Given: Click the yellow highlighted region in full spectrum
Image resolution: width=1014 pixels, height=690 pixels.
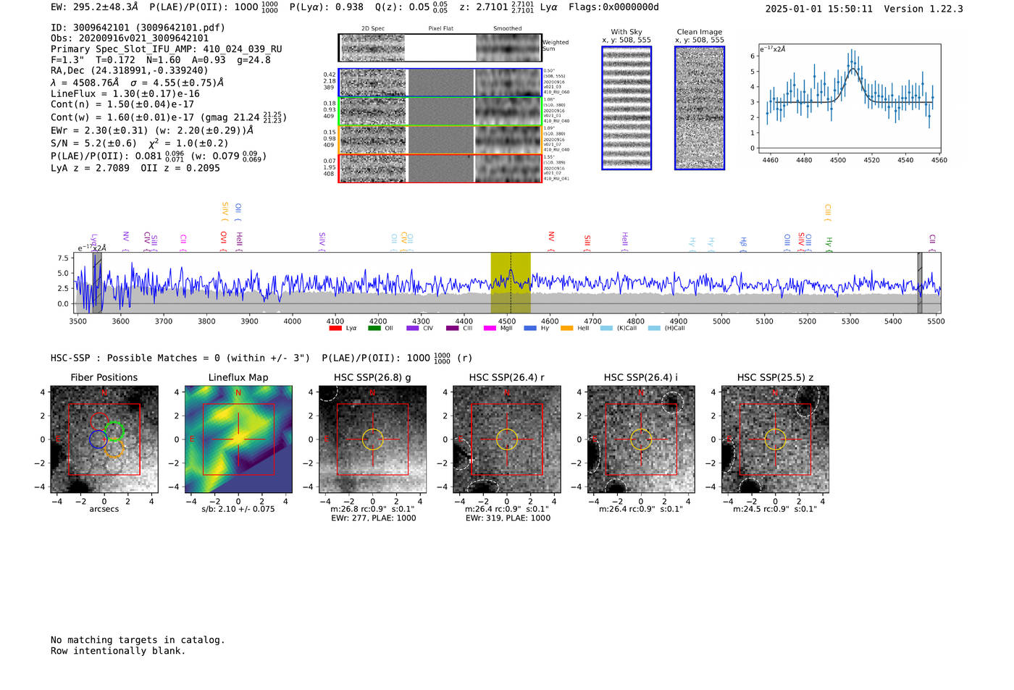Looking at the screenshot, I should (511, 282).
